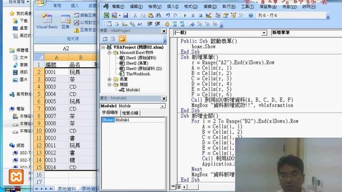Select Sheet1 (原始資料) in project tree
Screen dimensions: 342x192
coord(138,58)
